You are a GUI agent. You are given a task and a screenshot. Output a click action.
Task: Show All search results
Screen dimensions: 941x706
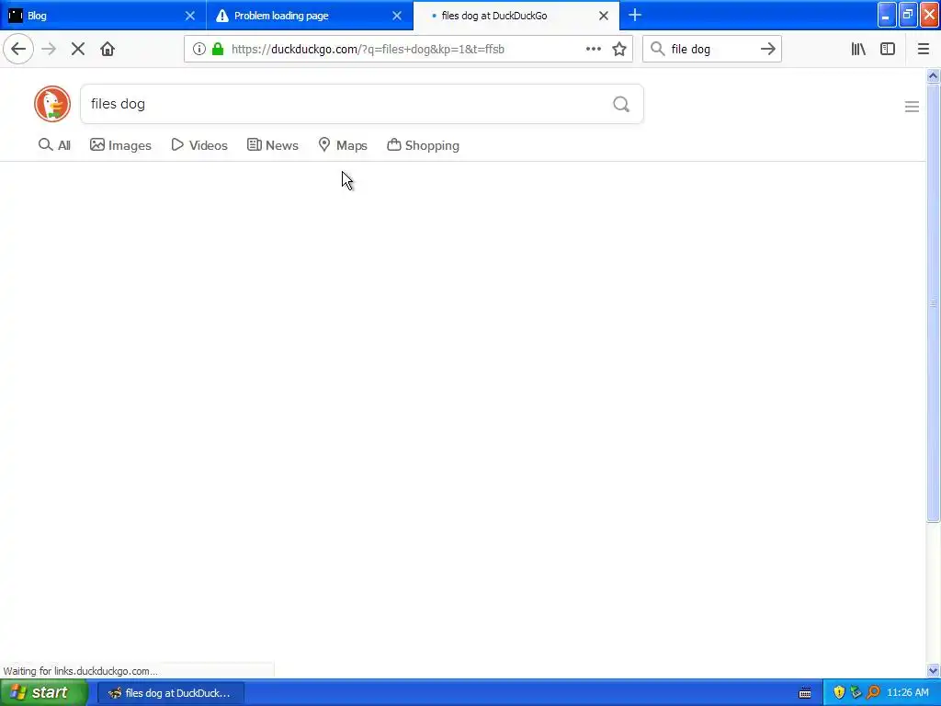(54, 145)
